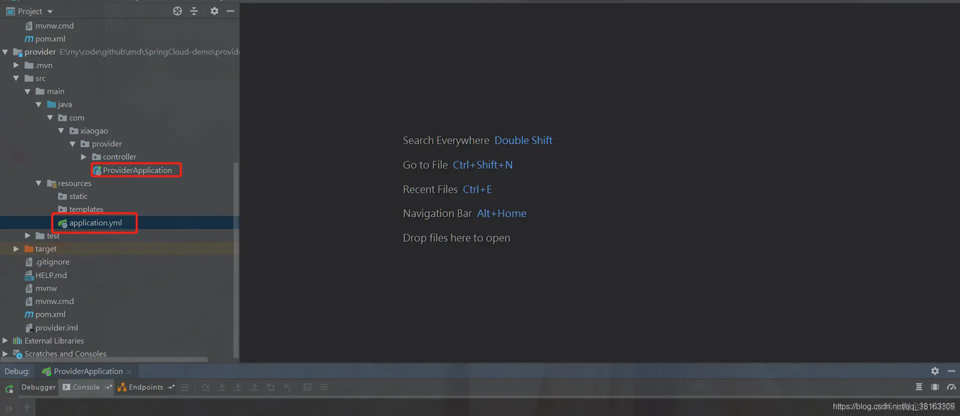
Task: Click the memory view icon at debug right
Action: point(935,387)
